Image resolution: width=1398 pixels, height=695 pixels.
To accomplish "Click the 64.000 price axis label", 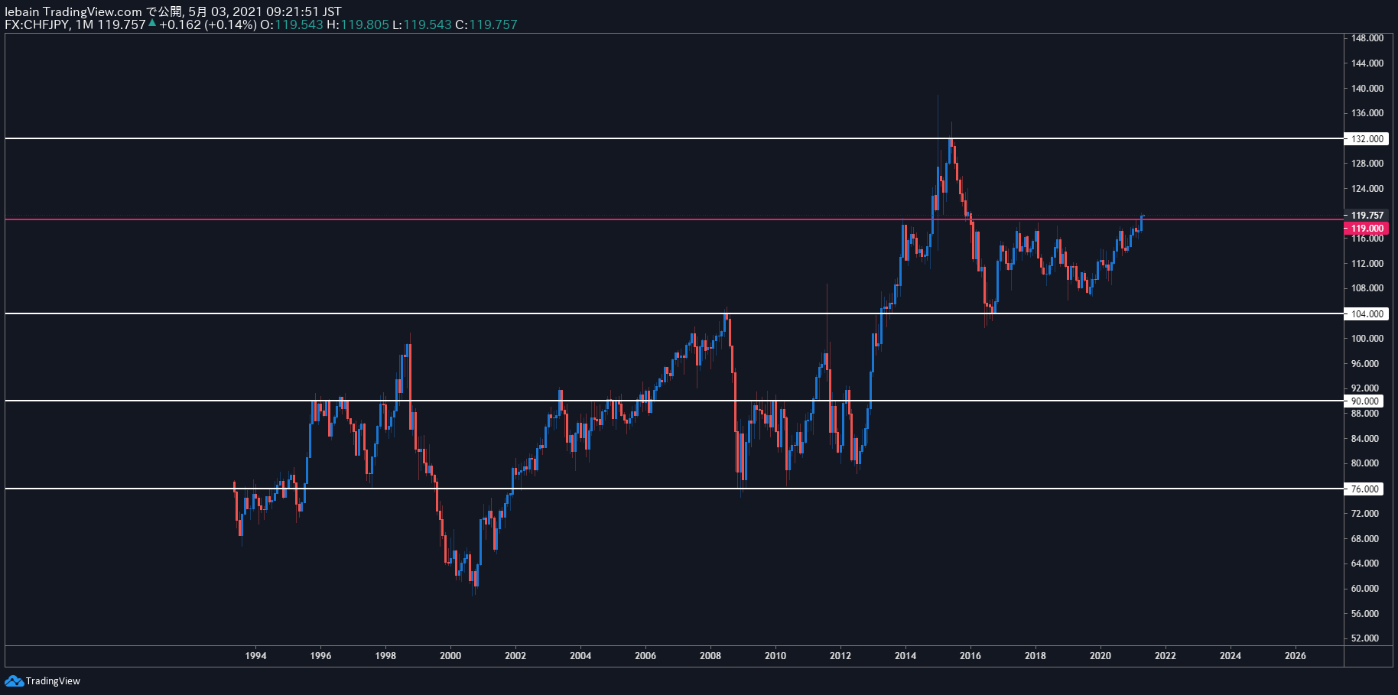I will (1365, 563).
